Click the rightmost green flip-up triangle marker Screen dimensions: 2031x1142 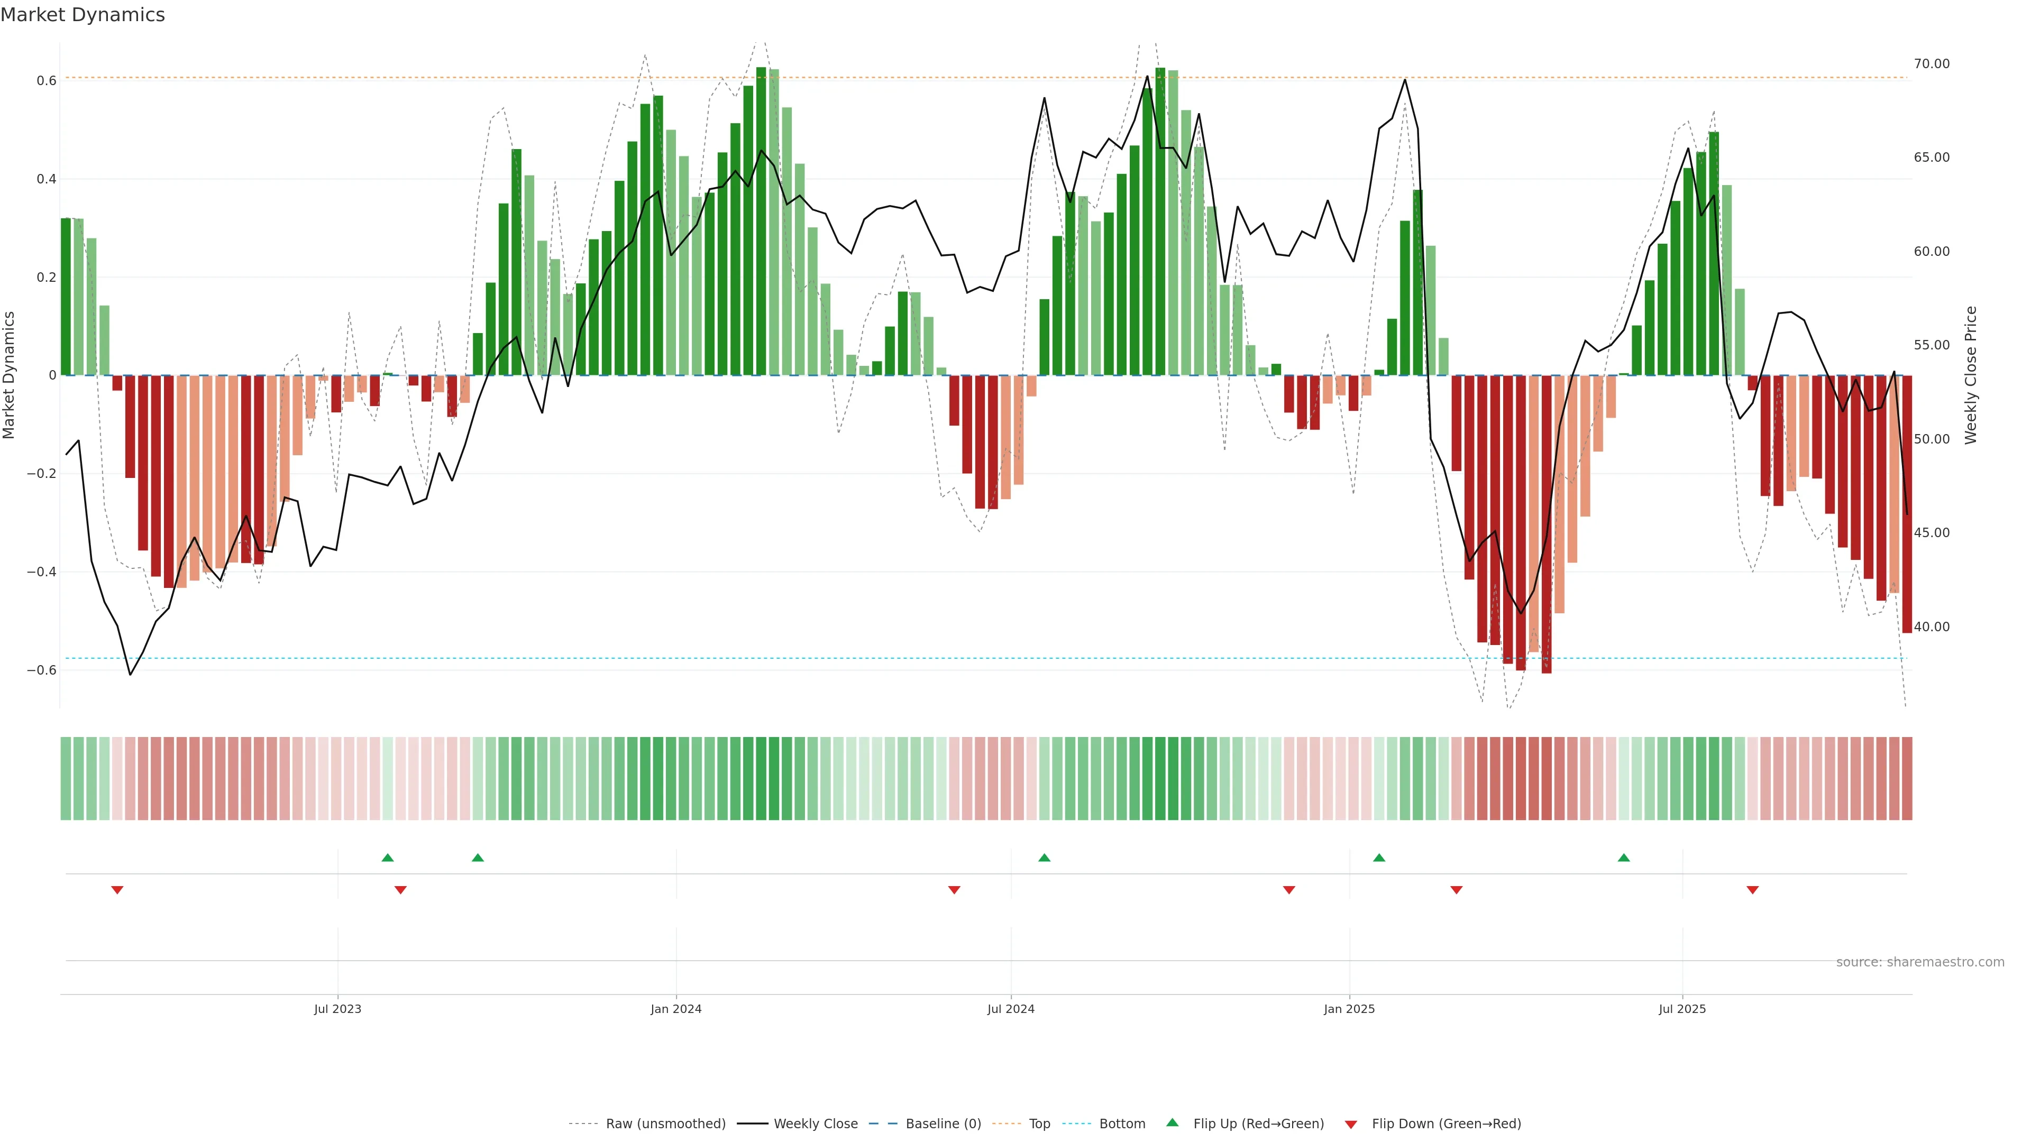tap(1623, 858)
